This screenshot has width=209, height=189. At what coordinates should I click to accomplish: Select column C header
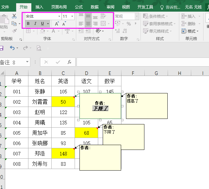click(63, 73)
